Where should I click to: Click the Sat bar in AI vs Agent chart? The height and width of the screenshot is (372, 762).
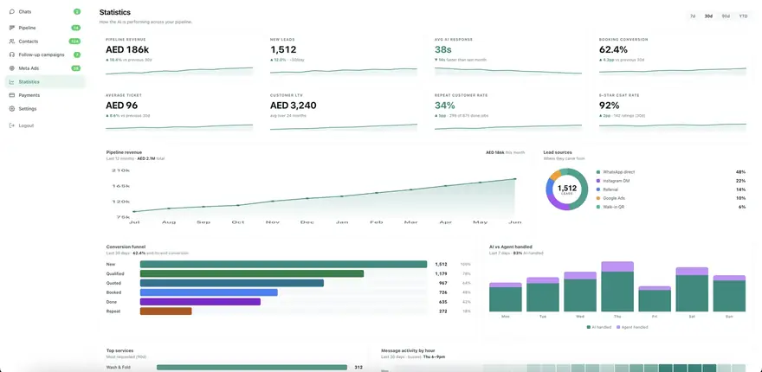tap(692, 290)
